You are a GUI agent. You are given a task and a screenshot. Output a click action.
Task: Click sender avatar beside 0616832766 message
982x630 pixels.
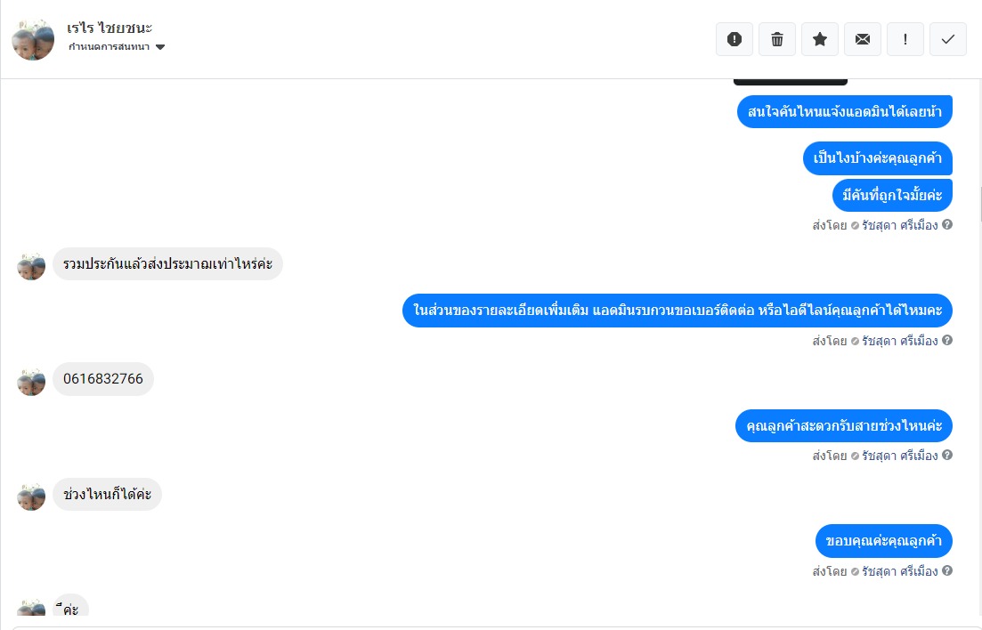click(30, 382)
